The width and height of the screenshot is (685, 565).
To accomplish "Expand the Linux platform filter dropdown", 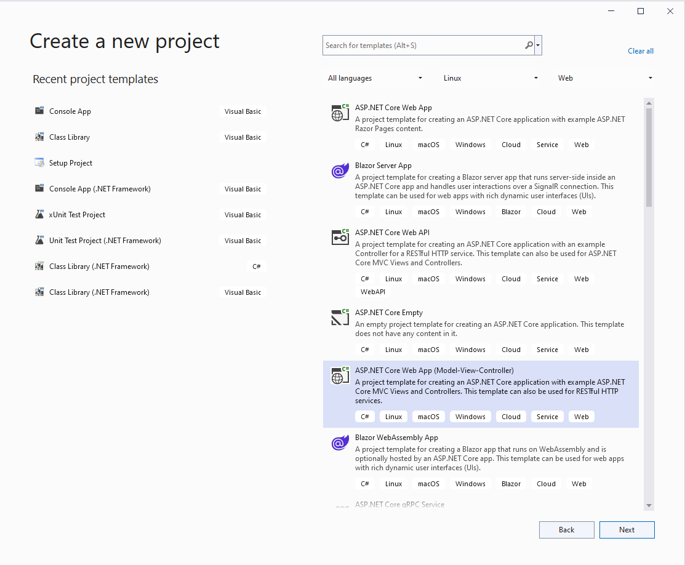I will click(491, 78).
